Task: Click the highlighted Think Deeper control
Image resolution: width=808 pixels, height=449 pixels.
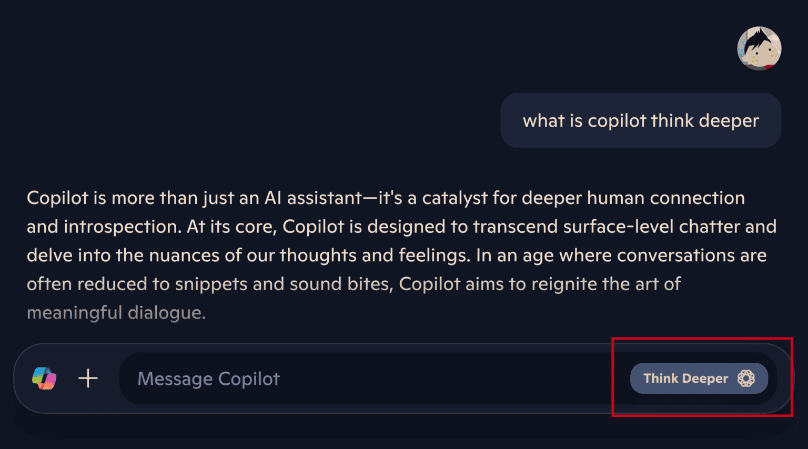Action: [x=699, y=378]
